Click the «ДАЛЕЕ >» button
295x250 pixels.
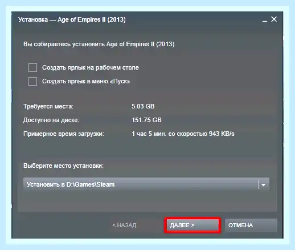coord(192,225)
